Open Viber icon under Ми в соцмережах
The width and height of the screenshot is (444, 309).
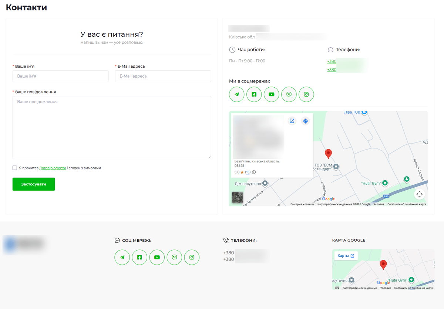[289, 94]
